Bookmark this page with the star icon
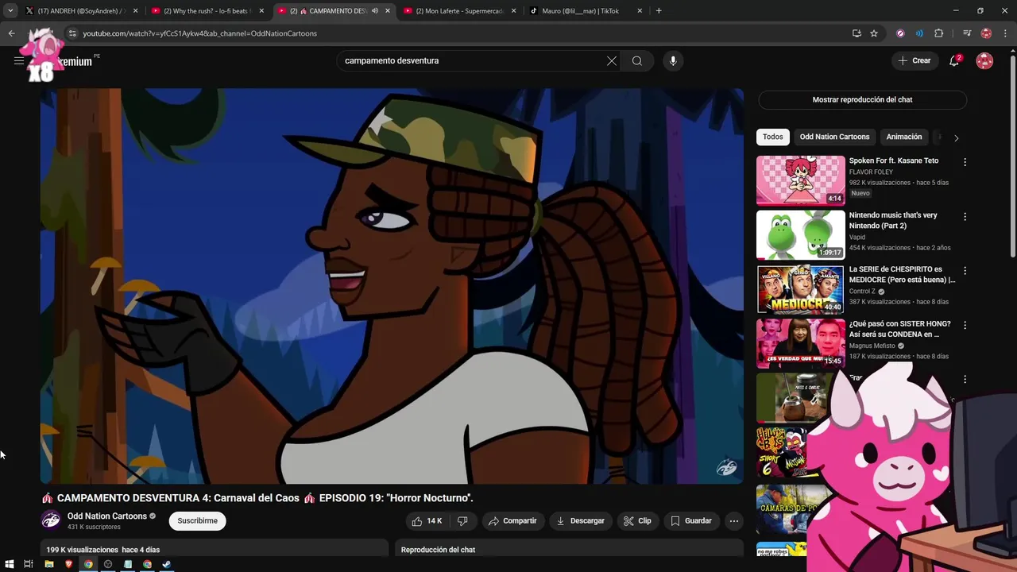Image resolution: width=1017 pixels, height=572 pixels. pyautogui.click(x=874, y=33)
